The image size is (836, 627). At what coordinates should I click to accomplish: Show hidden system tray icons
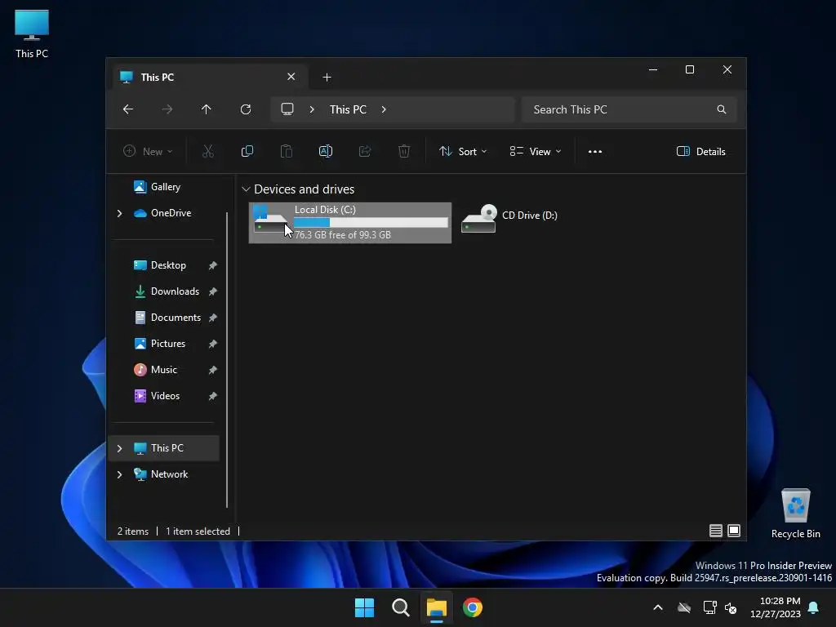(x=658, y=607)
